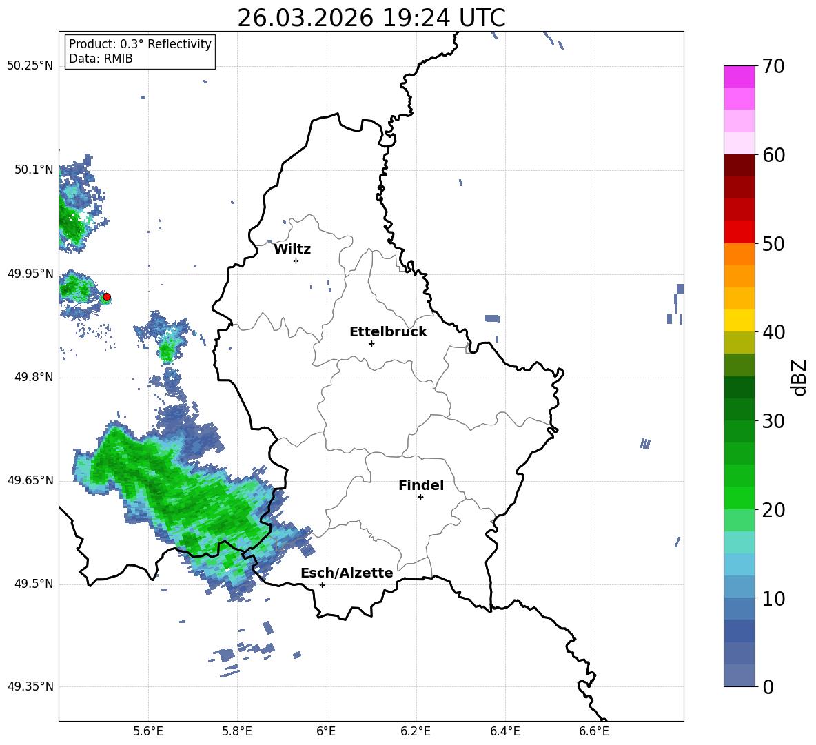Click the yellow colorbar segment at 40

pos(739,320)
